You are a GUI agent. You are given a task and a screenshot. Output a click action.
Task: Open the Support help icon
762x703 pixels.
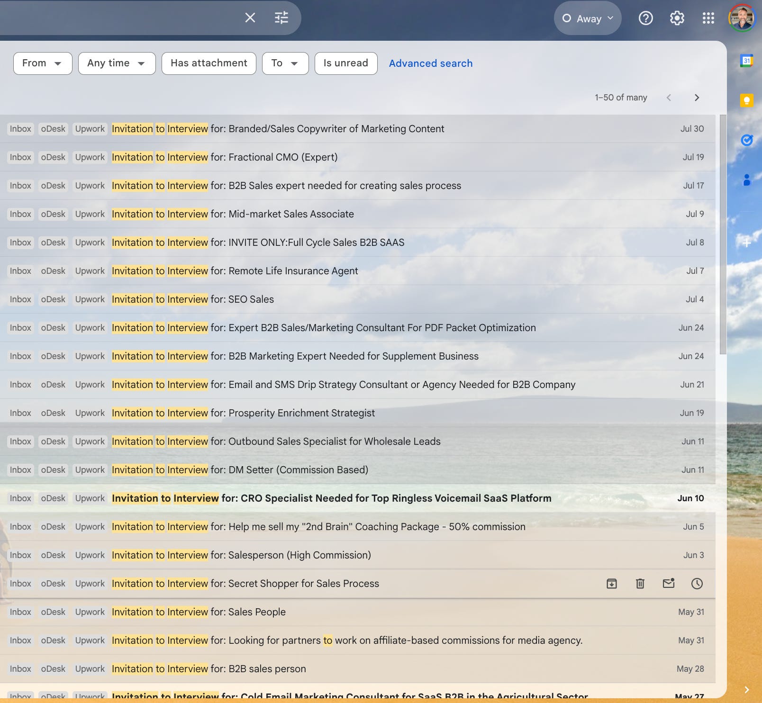coord(646,18)
